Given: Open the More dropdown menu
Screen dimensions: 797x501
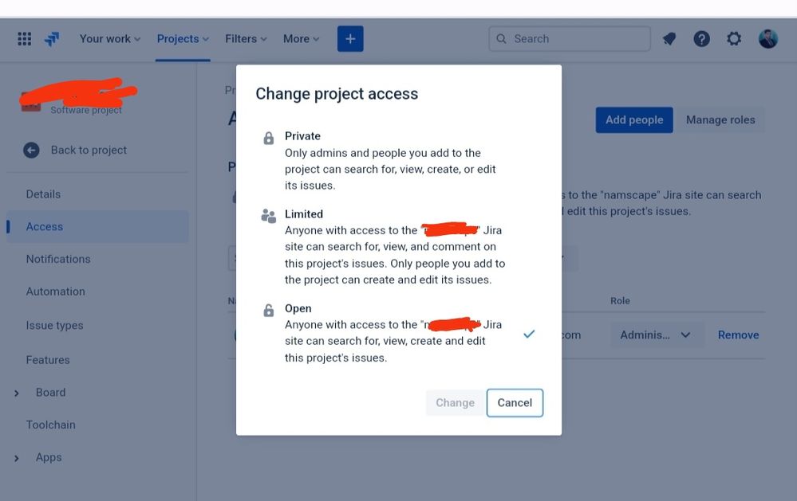Looking at the screenshot, I should (301, 39).
